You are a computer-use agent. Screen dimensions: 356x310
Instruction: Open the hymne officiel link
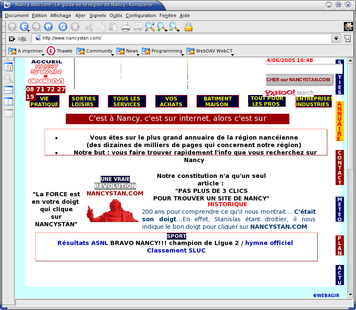coord(269,243)
